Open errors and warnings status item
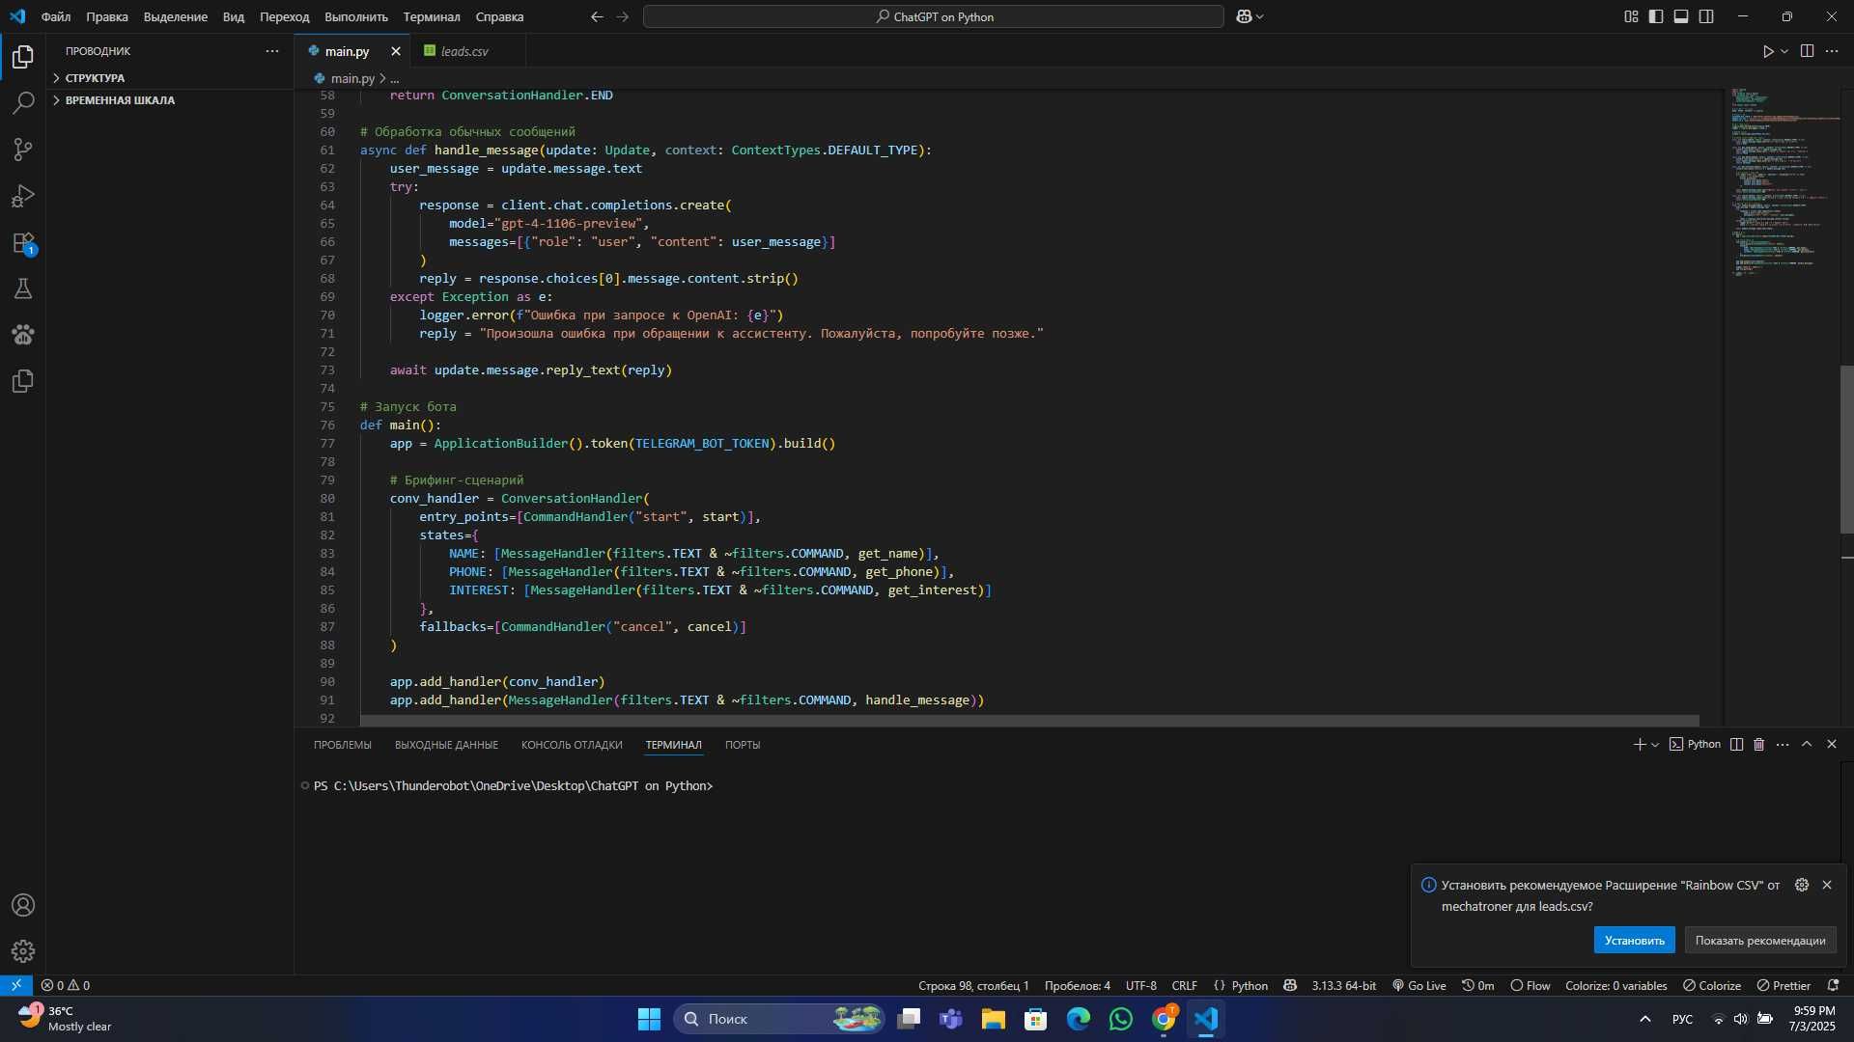This screenshot has height=1042, width=1854. coord(66,985)
